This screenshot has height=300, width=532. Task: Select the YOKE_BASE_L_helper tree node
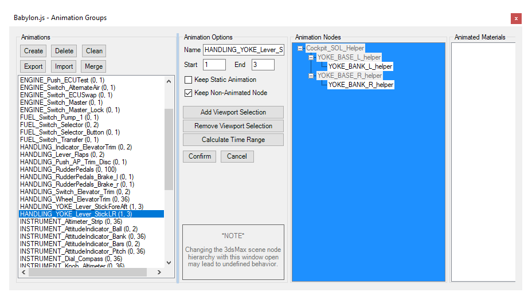pos(349,57)
